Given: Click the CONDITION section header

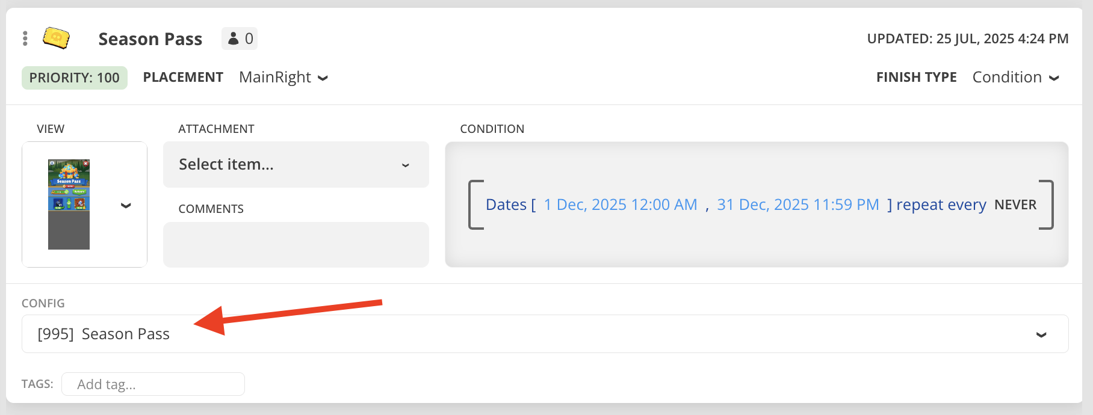Looking at the screenshot, I should click(492, 128).
